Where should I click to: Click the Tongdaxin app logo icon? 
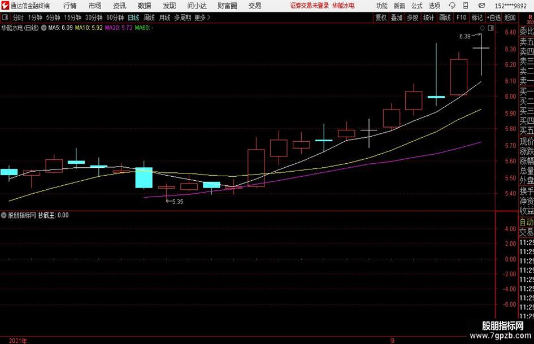5,6
